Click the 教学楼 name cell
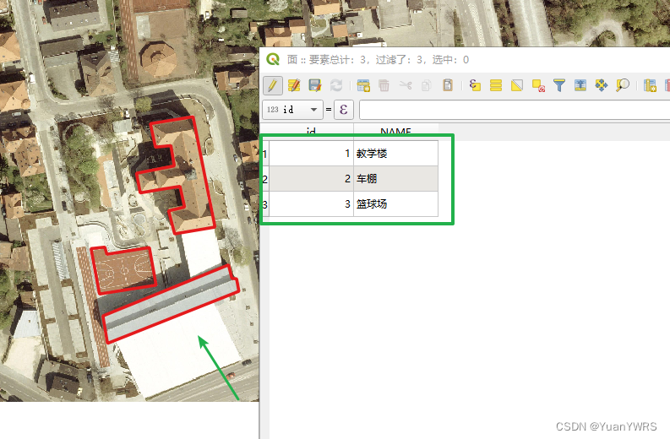 click(x=395, y=154)
